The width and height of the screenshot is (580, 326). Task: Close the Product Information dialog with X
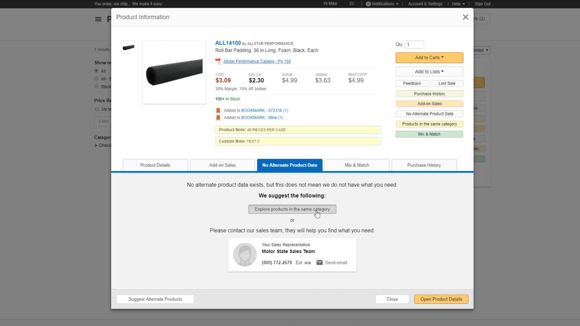pyautogui.click(x=465, y=17)
